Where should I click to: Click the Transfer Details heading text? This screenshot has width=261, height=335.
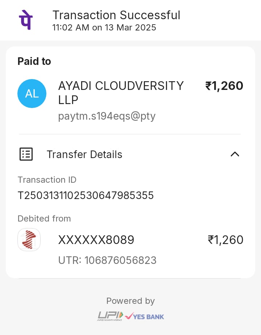tap(84, 154)
